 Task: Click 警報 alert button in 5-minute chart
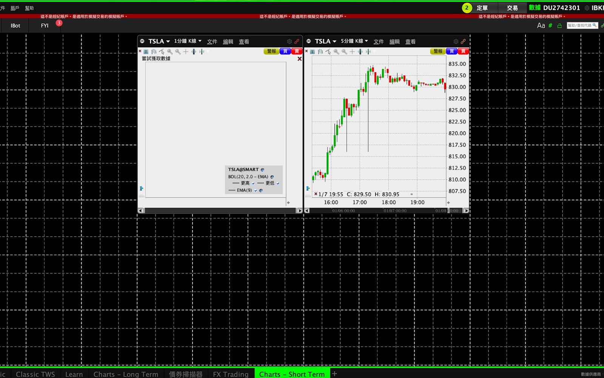pyautogui.click(x=438, y=51)
